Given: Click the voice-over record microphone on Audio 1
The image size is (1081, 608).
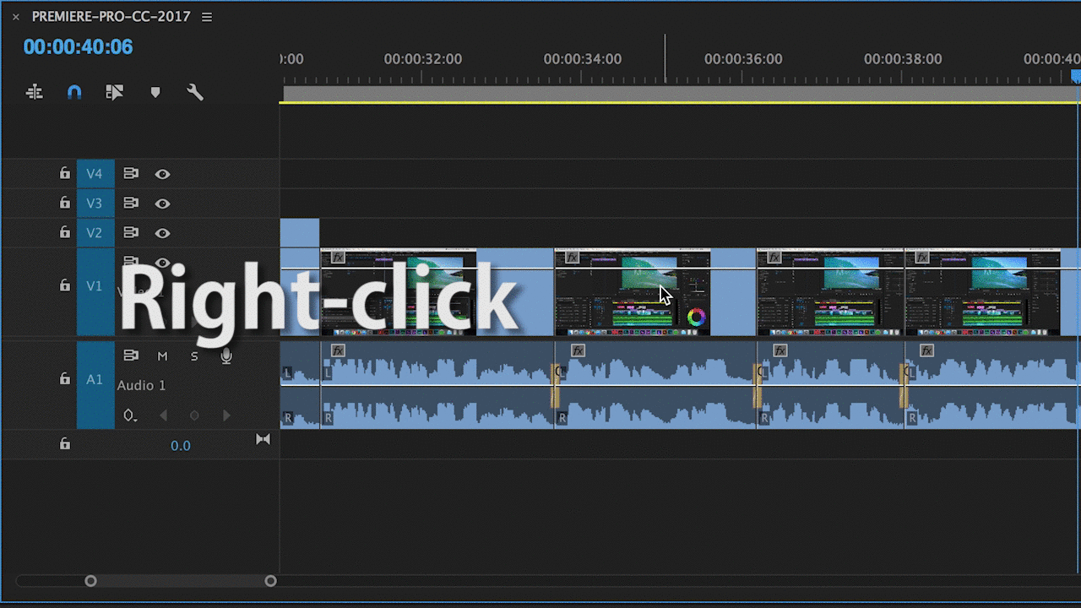Looking at the screenshot, I should point(225,356).
